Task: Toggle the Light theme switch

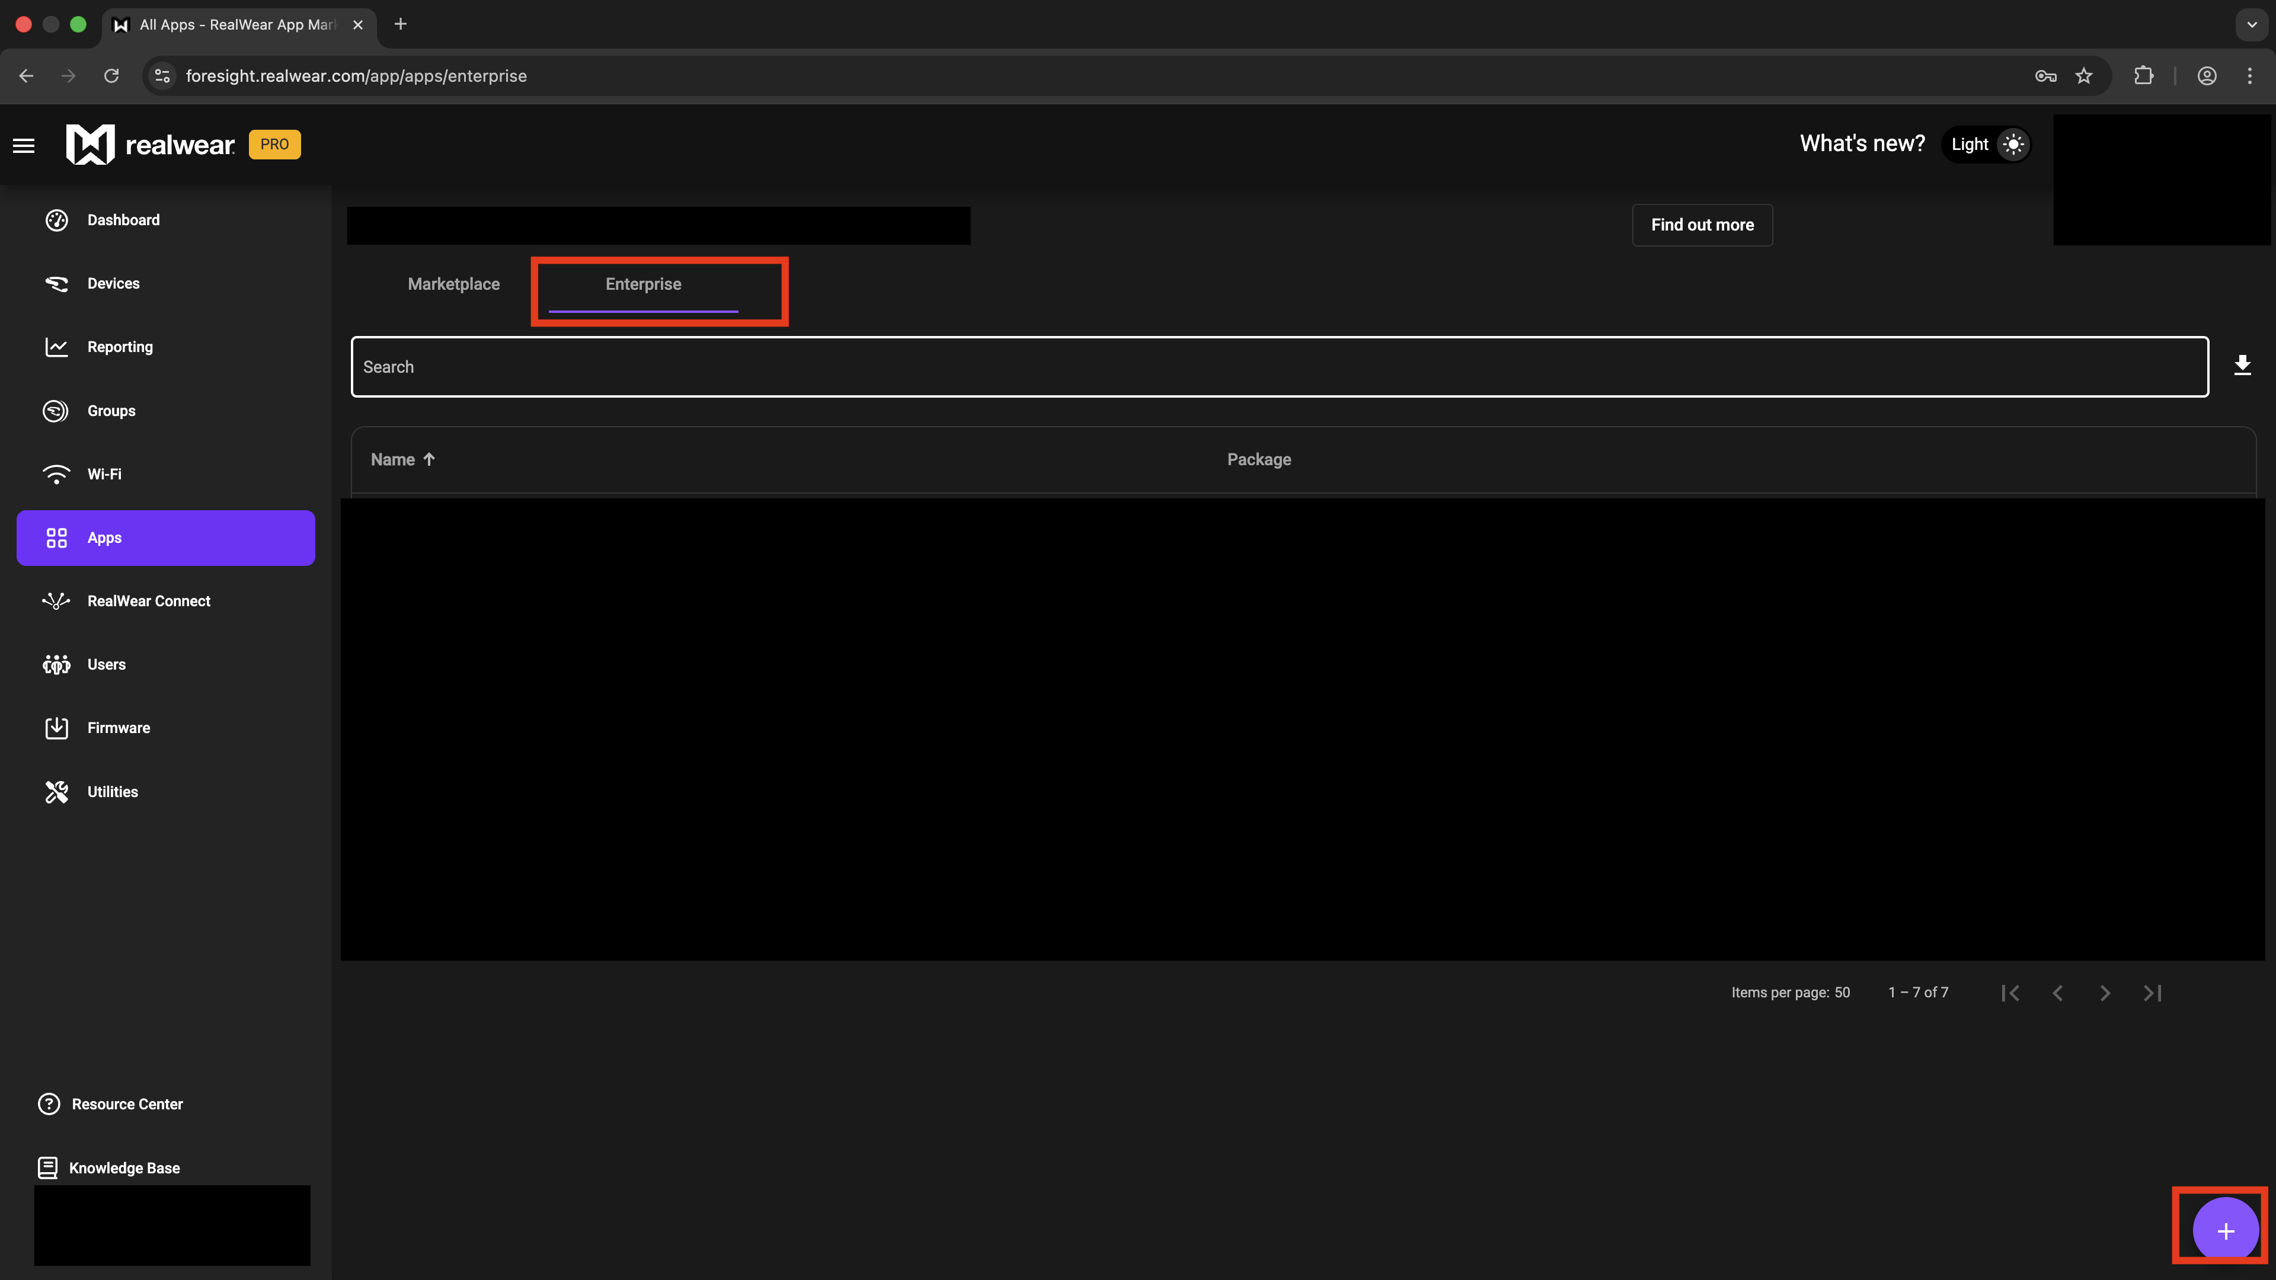Action: [1987, 144]
